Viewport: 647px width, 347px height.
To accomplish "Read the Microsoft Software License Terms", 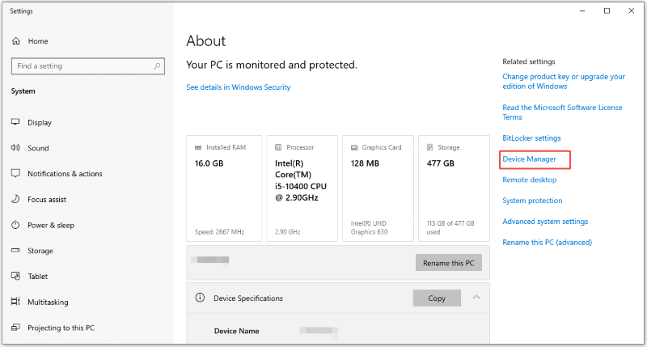I will tap(562, 112).
